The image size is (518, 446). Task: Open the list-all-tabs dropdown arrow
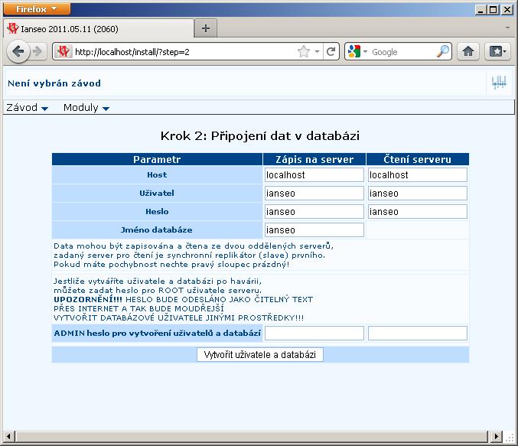click(507, 28)
